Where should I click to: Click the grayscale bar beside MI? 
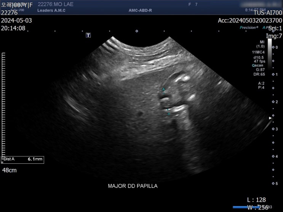269,54
